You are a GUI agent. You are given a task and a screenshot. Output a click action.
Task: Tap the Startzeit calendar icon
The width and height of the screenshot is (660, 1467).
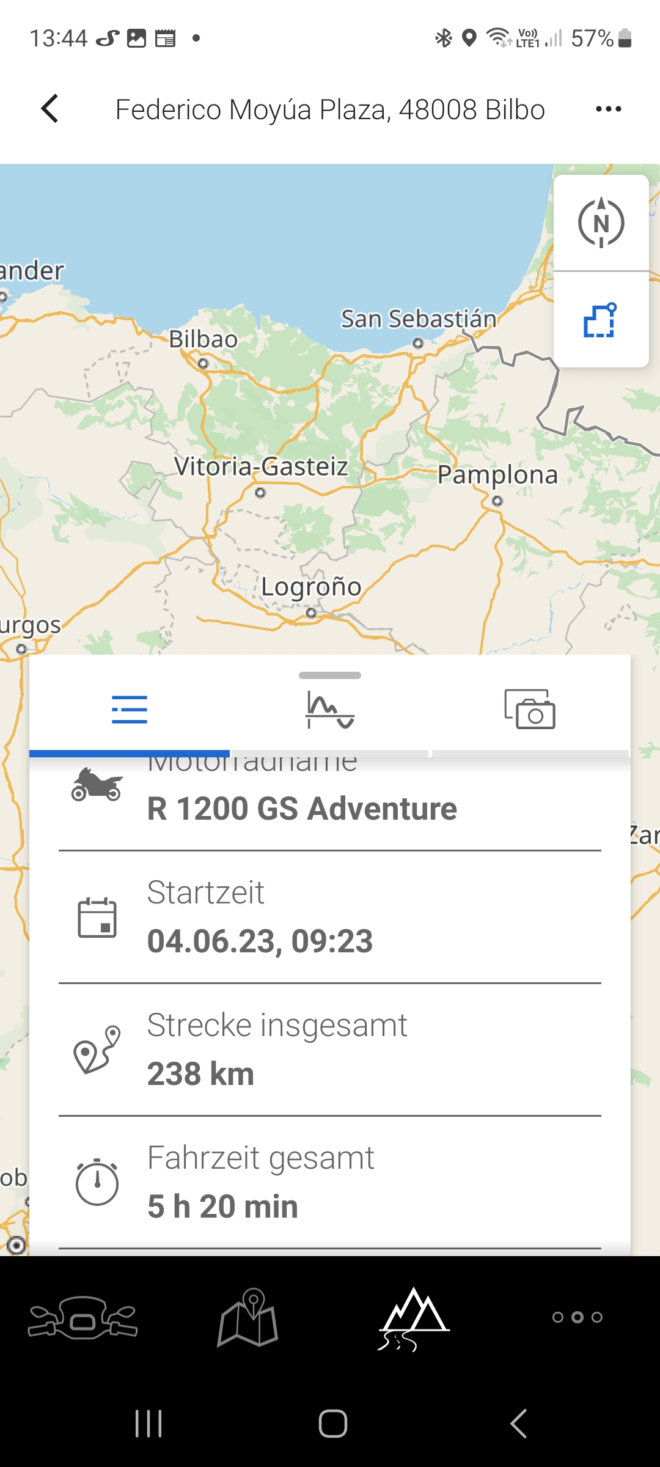[x=97, y=917]
